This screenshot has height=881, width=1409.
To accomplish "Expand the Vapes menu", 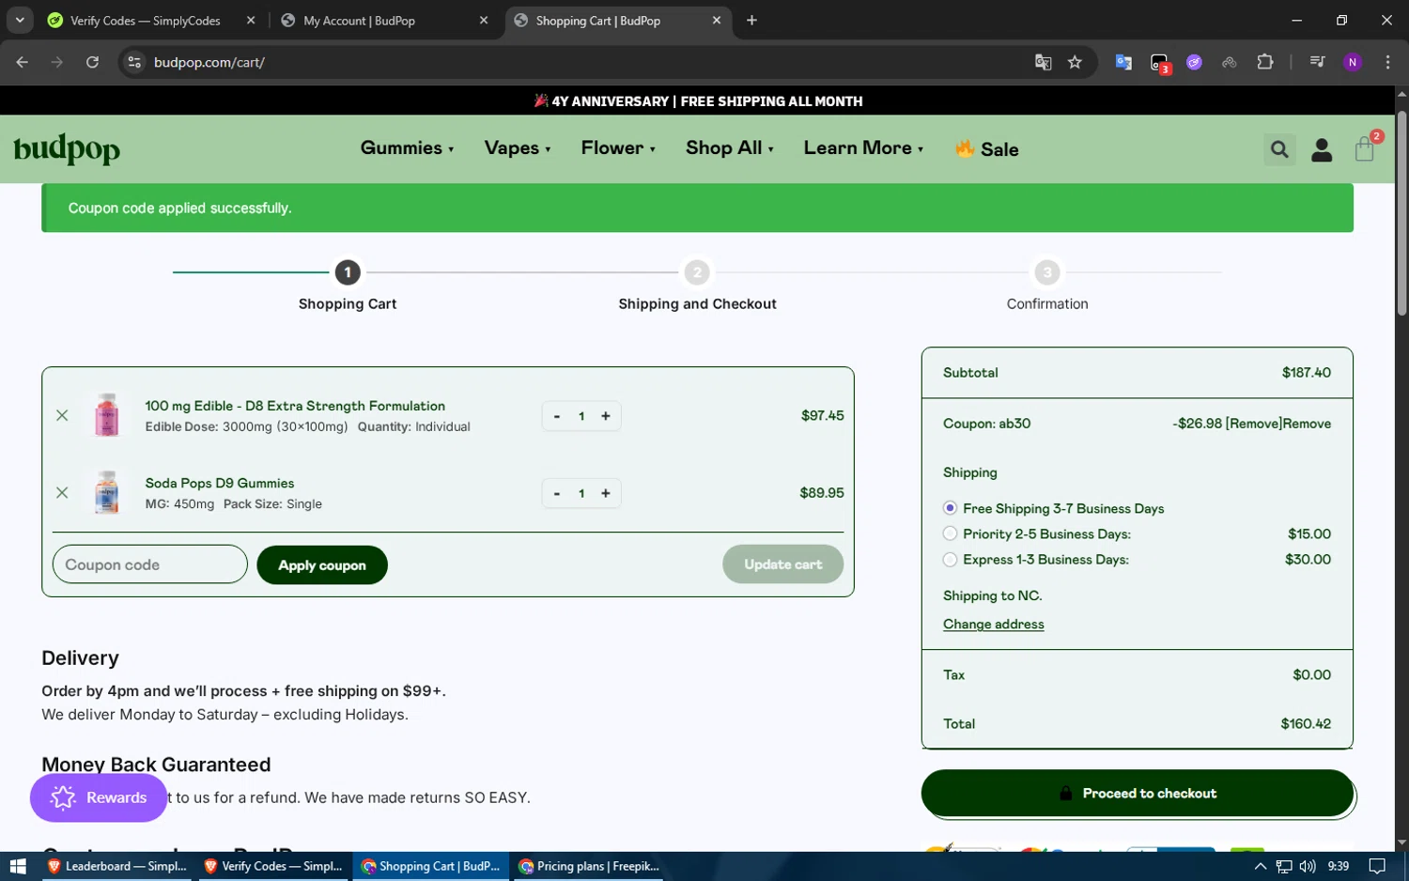I will click(518, 148).
